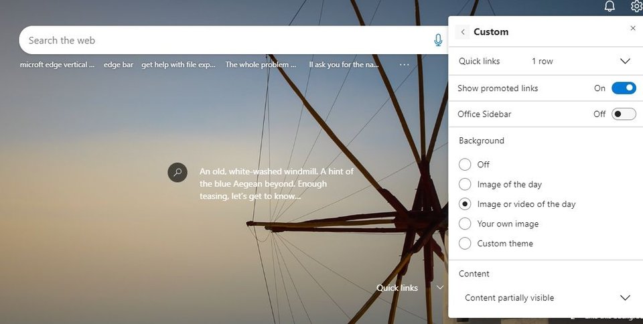Screen dimensions: 643x324
Task: Turn off Show promoted links toggle
Action: tap(624, 88)
